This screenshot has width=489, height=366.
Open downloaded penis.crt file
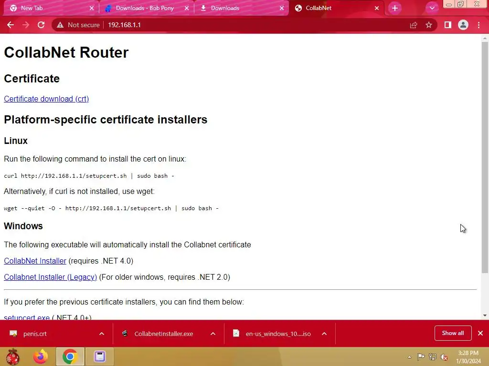click(34, 334)
